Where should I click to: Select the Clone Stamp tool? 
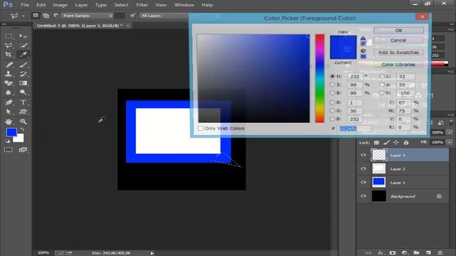point(9,74)
